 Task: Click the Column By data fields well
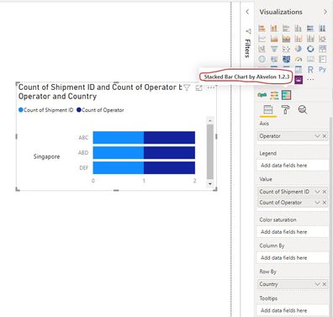(293, 257)
